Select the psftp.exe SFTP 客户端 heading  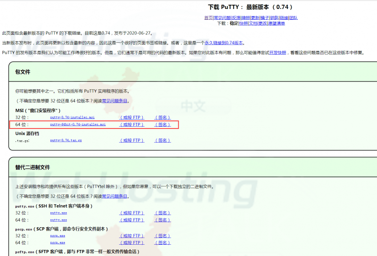[77, 252]
